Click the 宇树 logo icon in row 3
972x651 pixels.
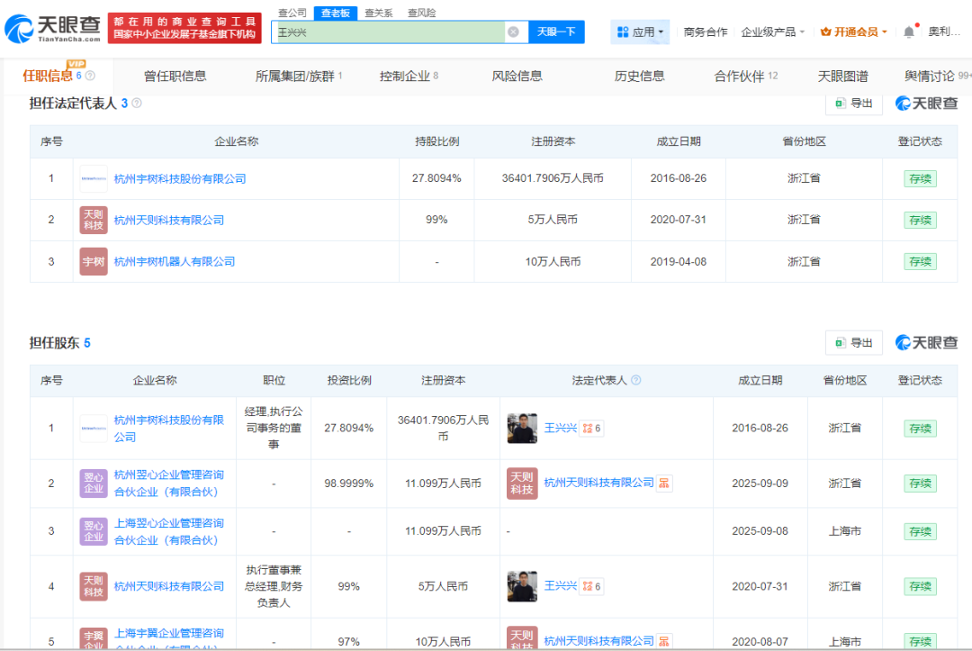94,261
